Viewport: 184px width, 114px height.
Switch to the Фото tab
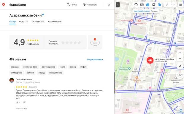coord(23,22)
